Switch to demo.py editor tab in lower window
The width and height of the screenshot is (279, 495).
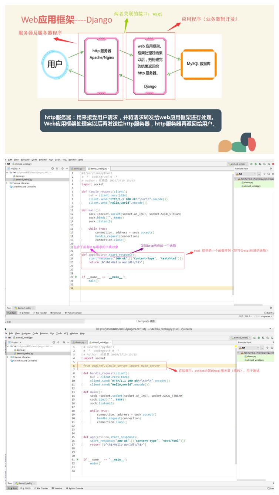point(79,342)
